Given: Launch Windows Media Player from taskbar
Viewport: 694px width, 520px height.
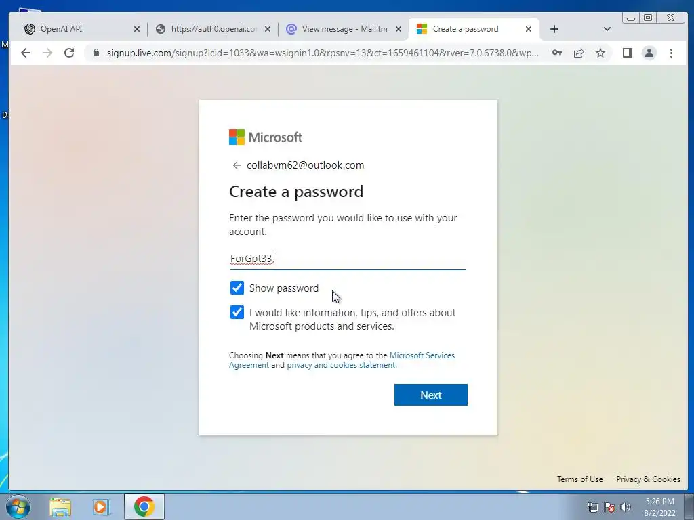Looking at the screenshot, I should tap(101, 506).
